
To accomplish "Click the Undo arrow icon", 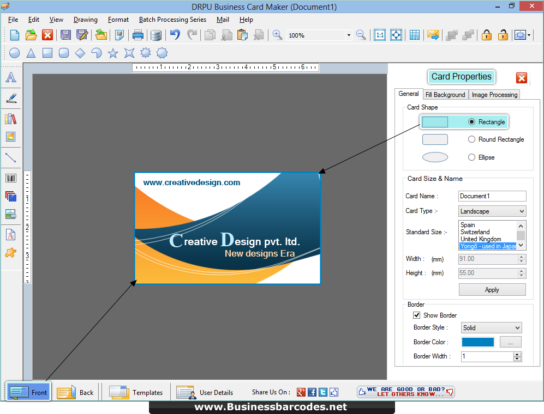I will click(x=175, y=35).
